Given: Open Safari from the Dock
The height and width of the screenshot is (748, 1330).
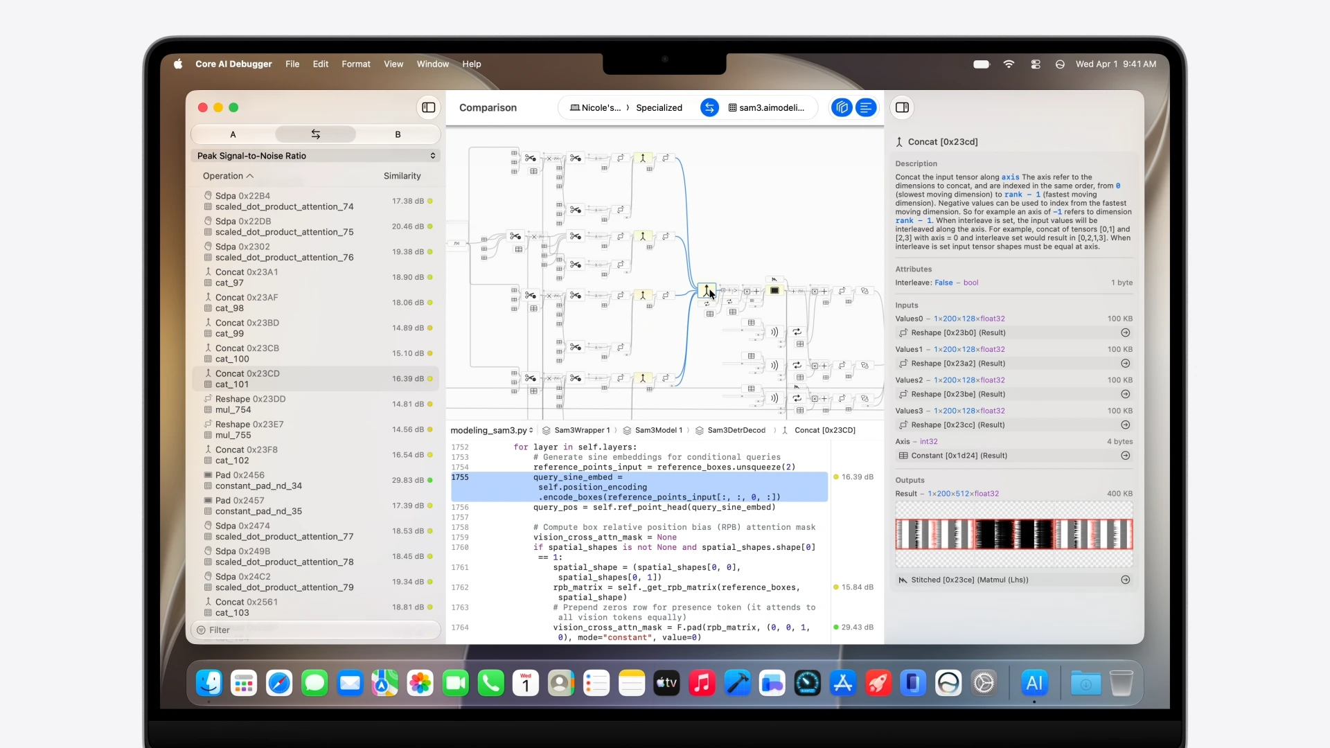Looking at the screenshot, I should click(279, 684).
